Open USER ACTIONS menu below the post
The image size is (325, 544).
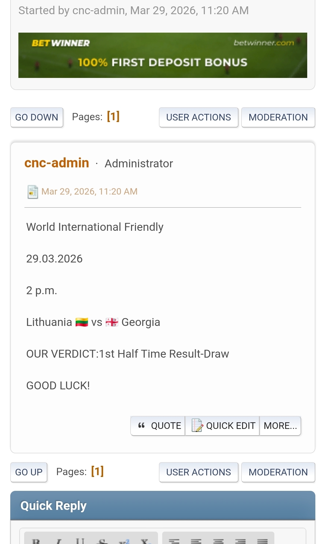[x=198, y=472]
